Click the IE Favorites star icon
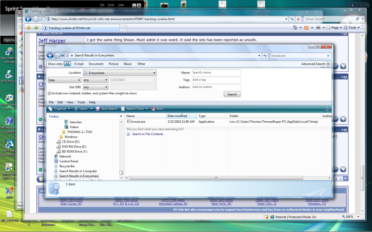 pos(29,28)
